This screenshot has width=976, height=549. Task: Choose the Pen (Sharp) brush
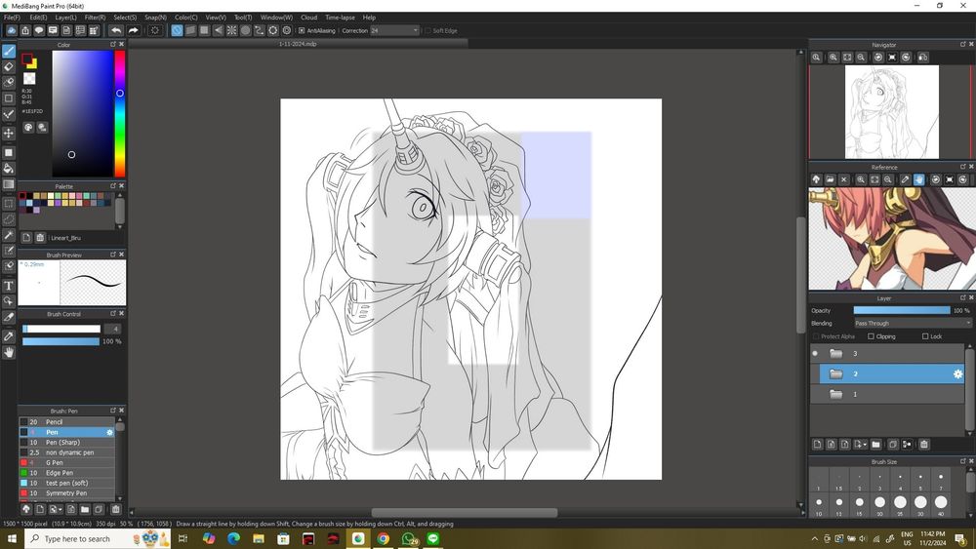66,442
